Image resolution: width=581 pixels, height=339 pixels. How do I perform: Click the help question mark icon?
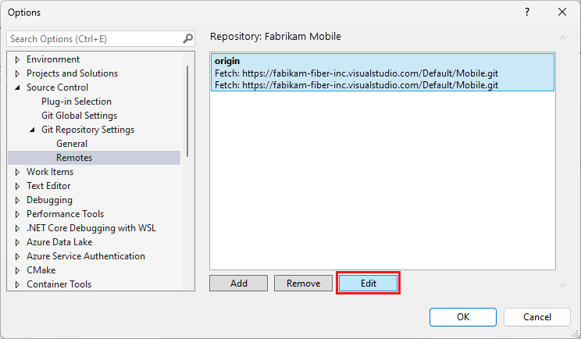[527, 12]
